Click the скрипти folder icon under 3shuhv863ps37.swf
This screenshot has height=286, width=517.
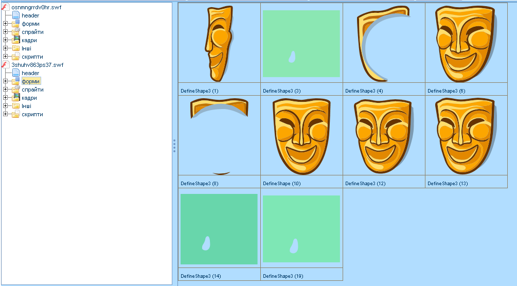coord(16,115)
